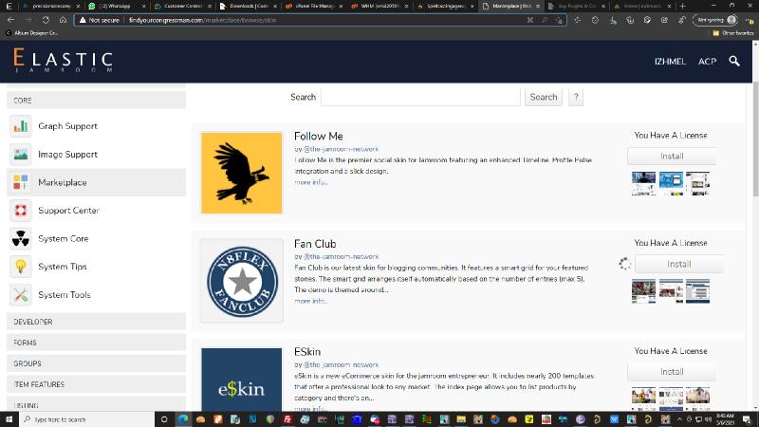
Task: Select the Marketplace sidebar icon
Action: 21,182
